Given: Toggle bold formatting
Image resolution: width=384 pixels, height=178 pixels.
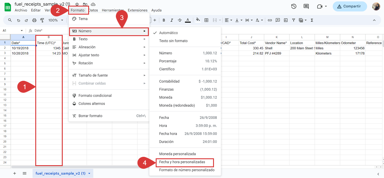Looking at the screenshot, I should 164,20.
